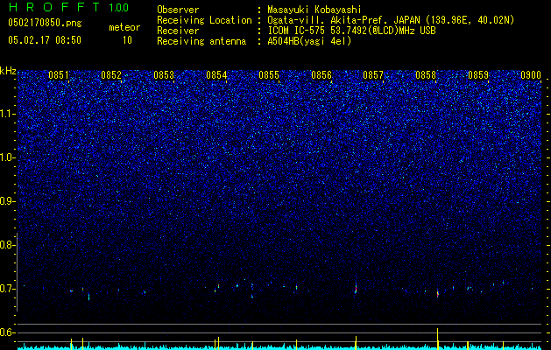This screenshot has height=350, width=551.
Task: Select the file name 0502170850.png
Action: pyautogui.click(x=45, y=24)
